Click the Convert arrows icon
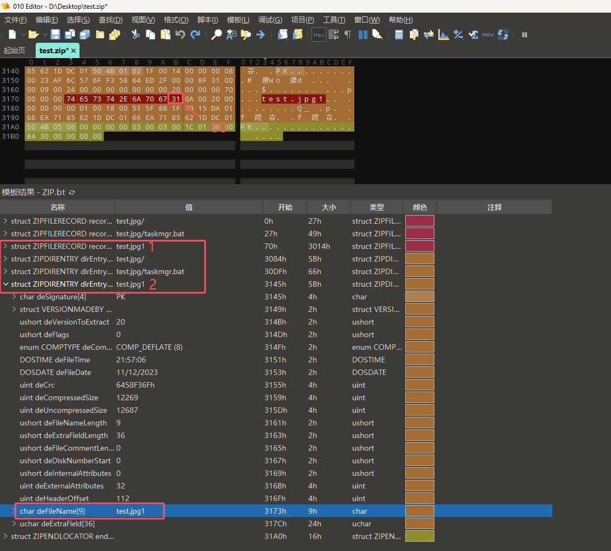 tap(429, 35)
